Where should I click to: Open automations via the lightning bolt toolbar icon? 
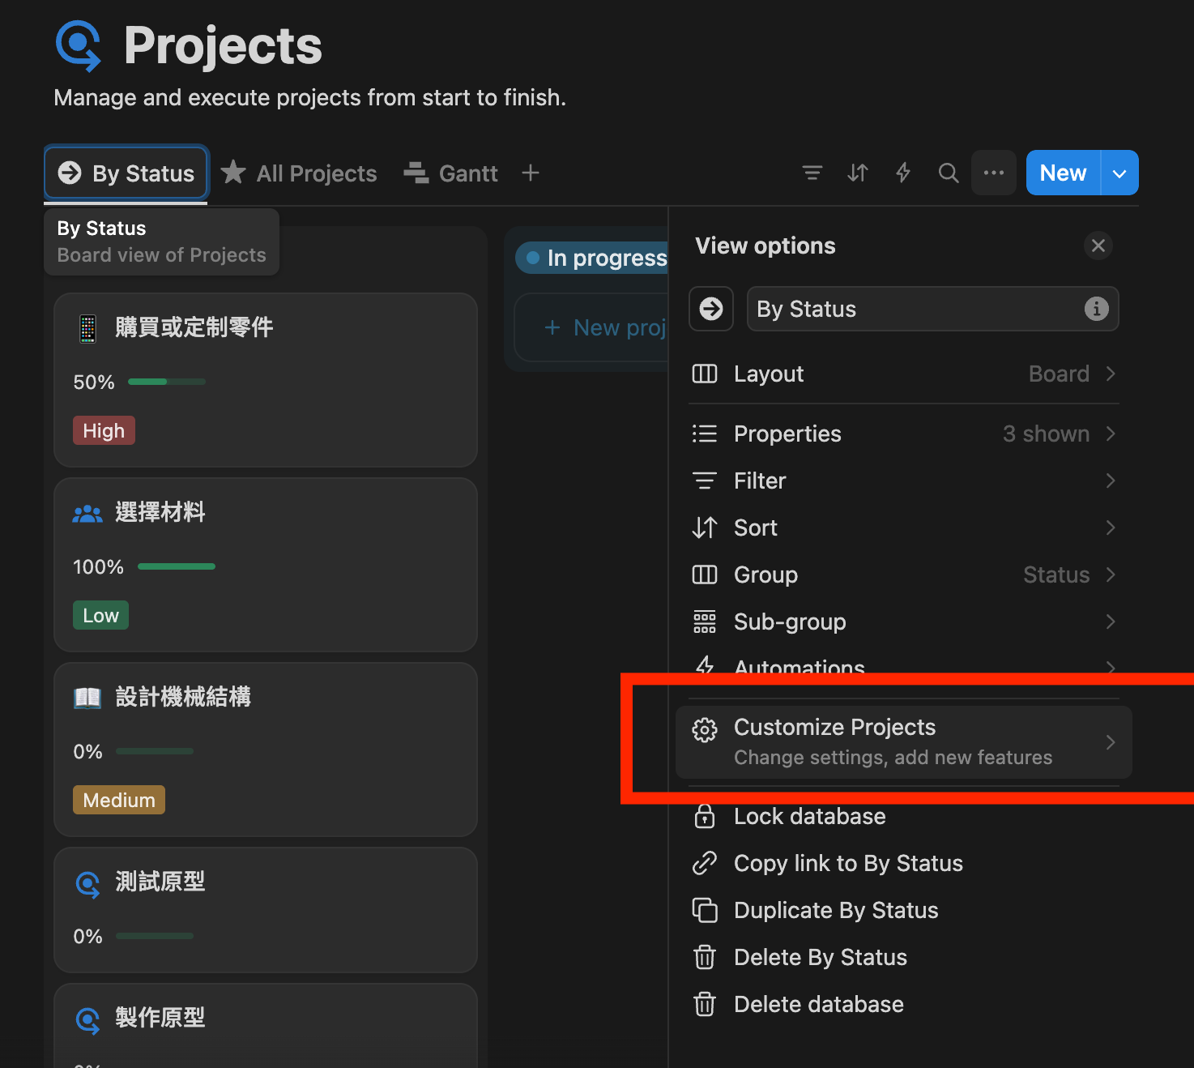[x=902, y=173]
